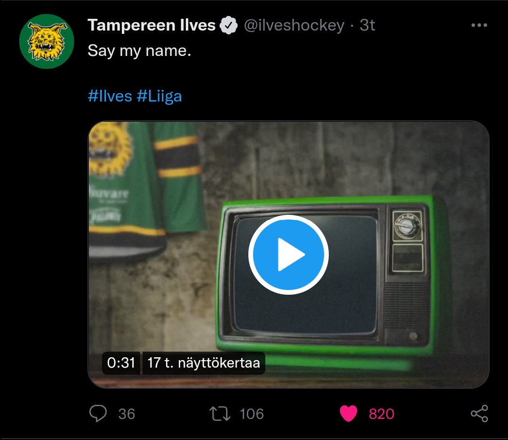This screenshot has height=440, width=508.
Task: Open the Tampereen Ilves profile name
Action: point(151,25)
